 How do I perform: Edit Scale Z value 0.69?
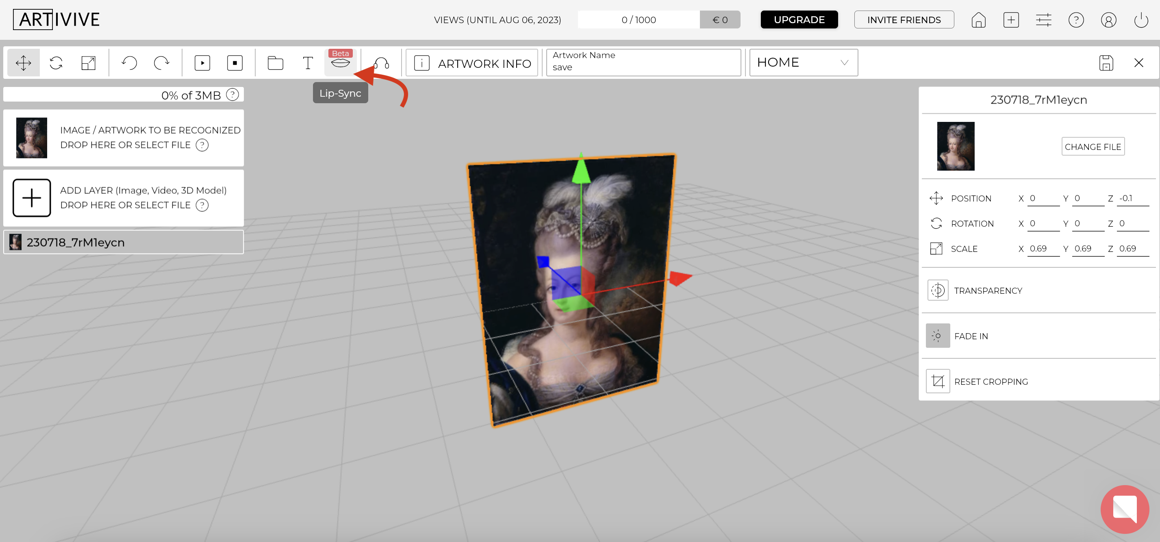coord(1132,249)
